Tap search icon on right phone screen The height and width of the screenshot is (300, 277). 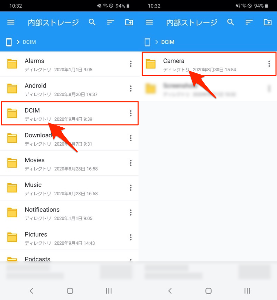(x=231, y=22)
